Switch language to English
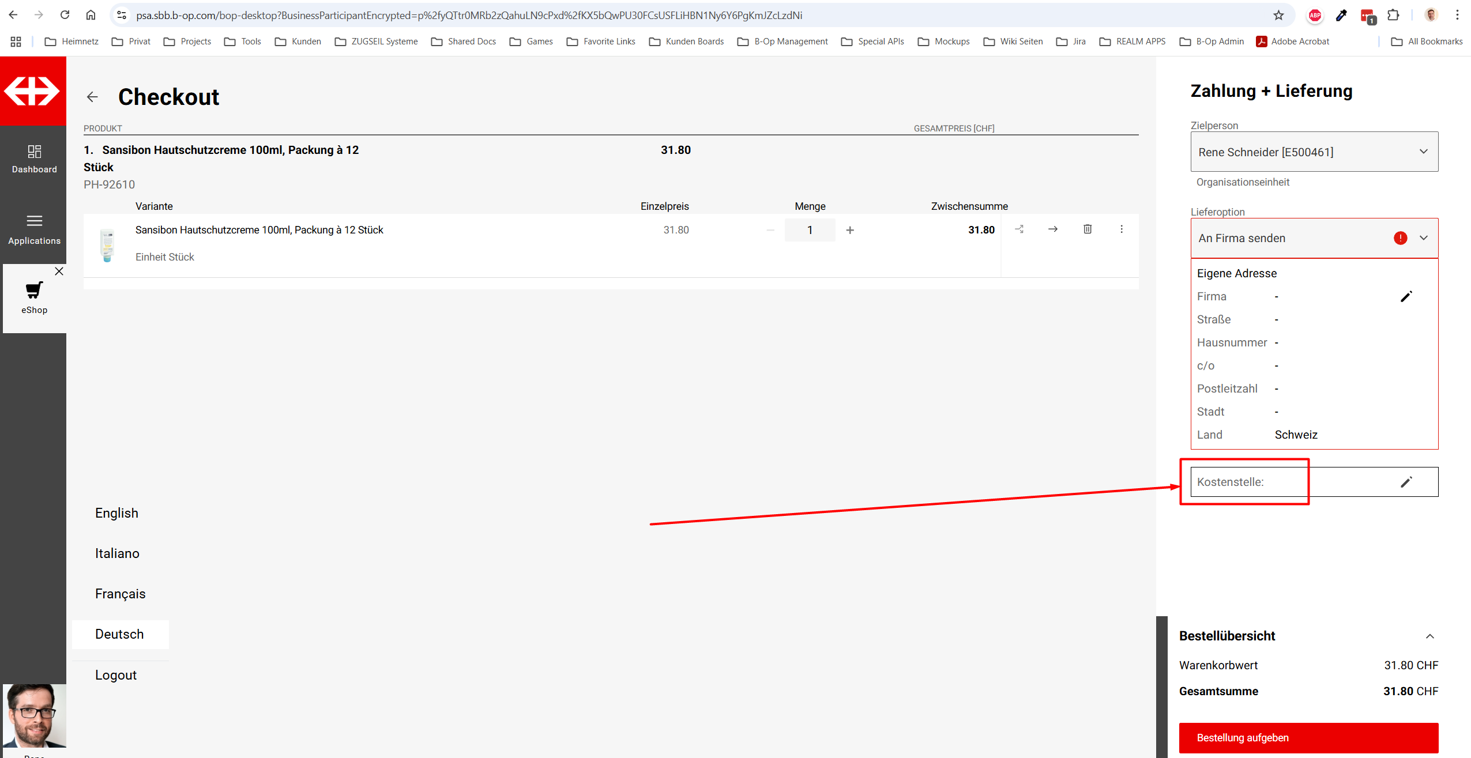Image resolution: width=1471 pixels, height=758 pixels. coord(116,513)
